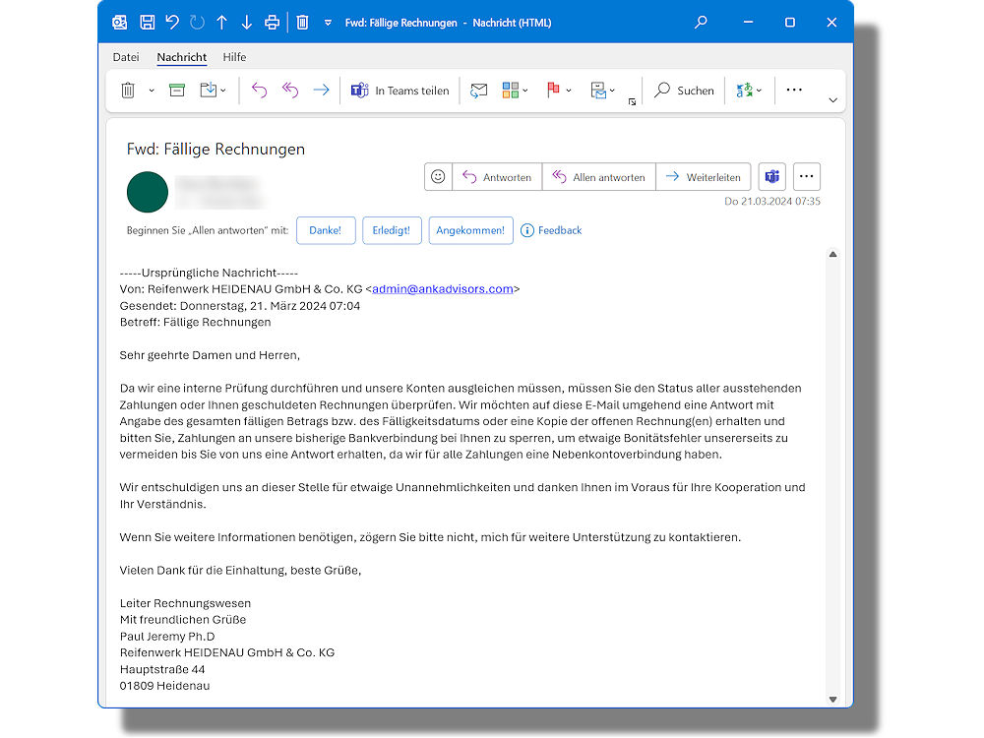This screenshot has height=738, width=984.
Task: Click the line Betreff: Fällige Rechnungen
Action: click(195, 322)
